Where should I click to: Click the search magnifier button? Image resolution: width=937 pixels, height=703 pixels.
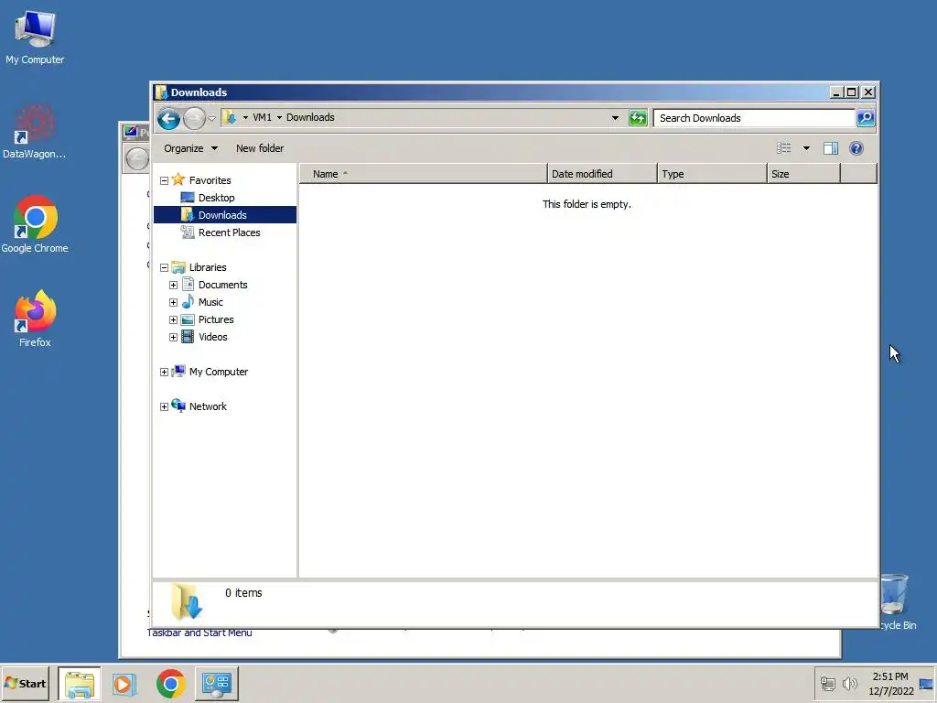coord(866,118)
